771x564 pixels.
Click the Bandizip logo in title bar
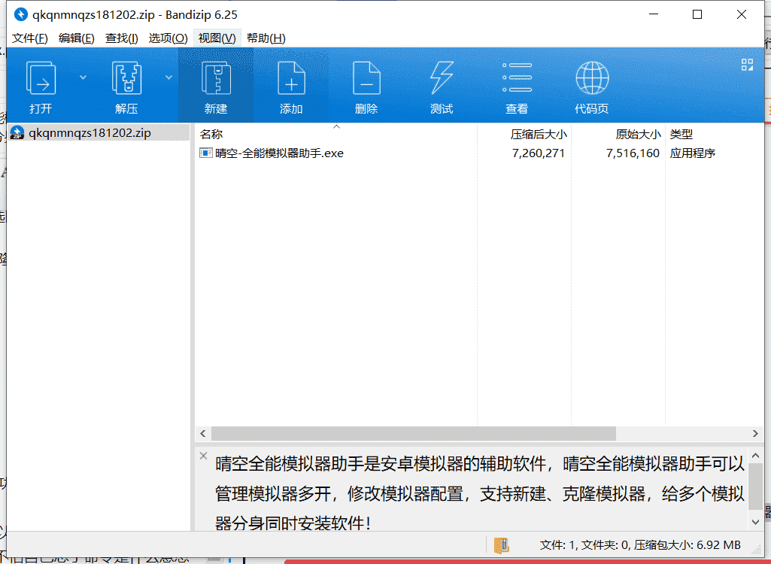pos(20,15)
